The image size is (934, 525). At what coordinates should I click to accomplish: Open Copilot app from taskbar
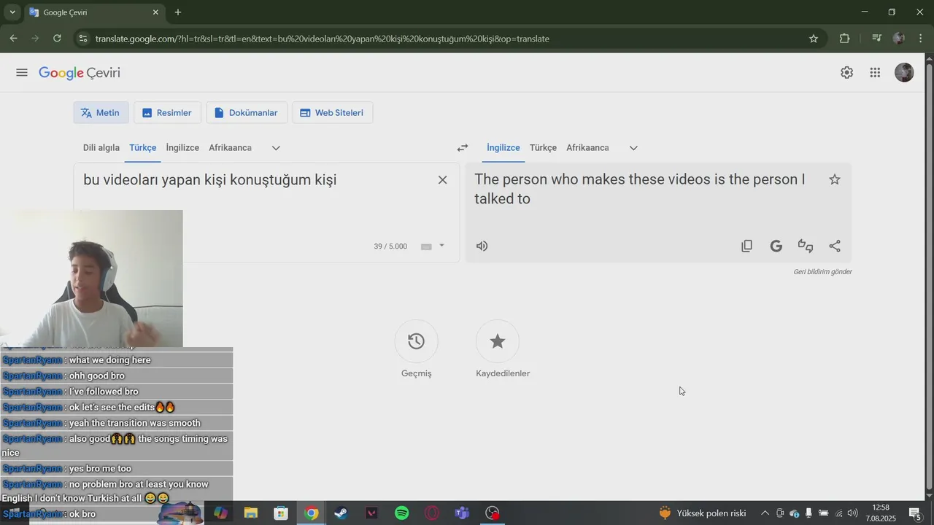point(220,513)
